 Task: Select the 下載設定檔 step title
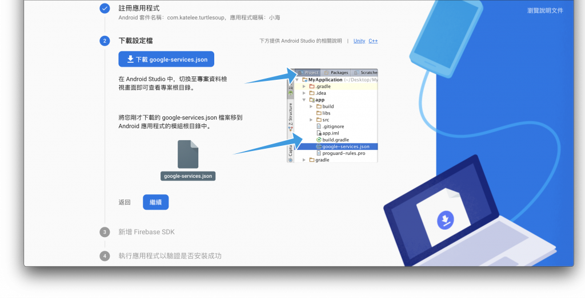(135, 41)
